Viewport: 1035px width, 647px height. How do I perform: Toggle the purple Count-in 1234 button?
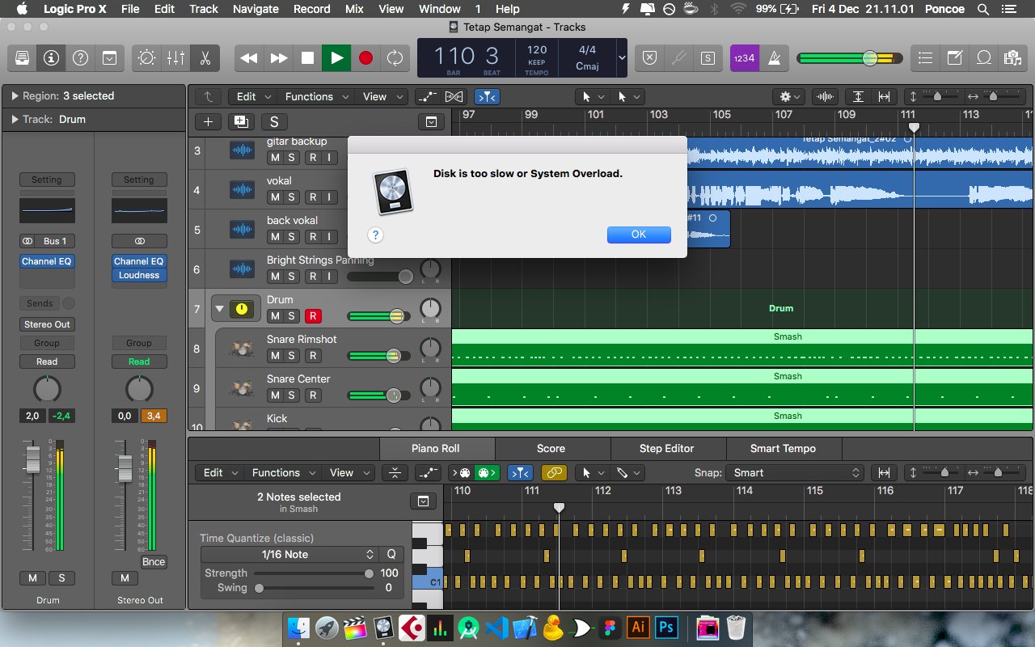coord(743,58)
